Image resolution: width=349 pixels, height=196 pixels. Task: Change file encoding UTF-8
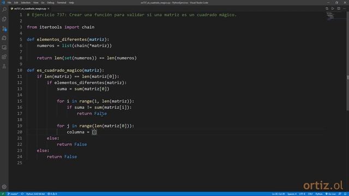point(302,194)
